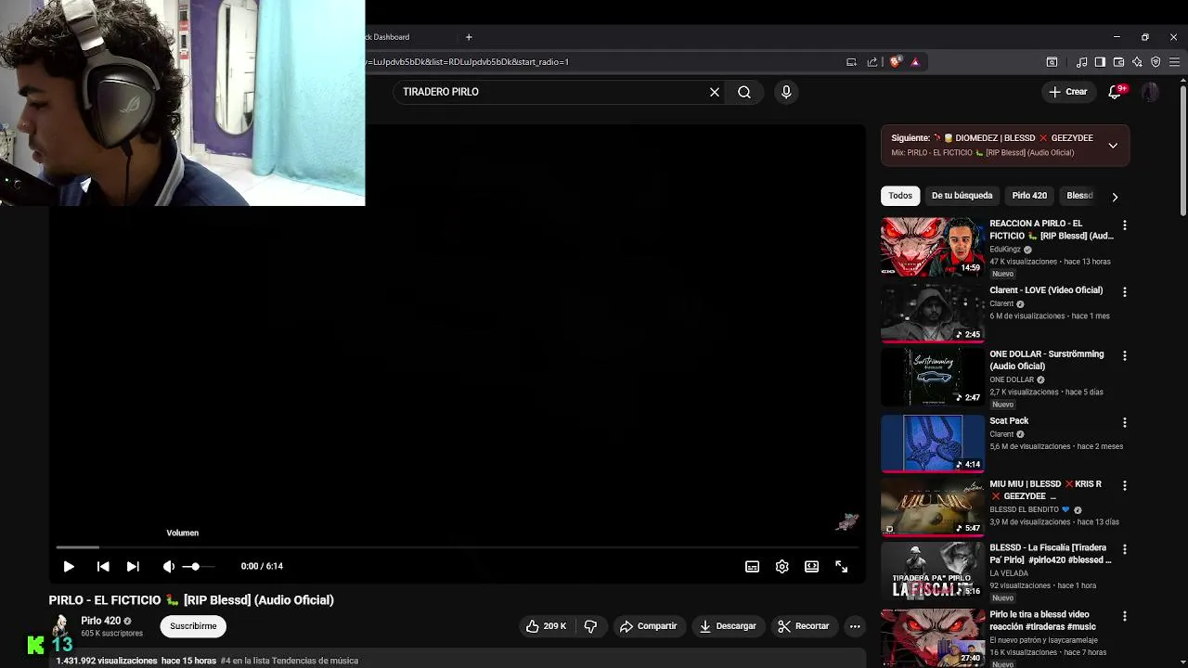The height and width of the screenshot is (668, 1188).
Task: Open YouTube notifications bell
Action: point(1116,92)
